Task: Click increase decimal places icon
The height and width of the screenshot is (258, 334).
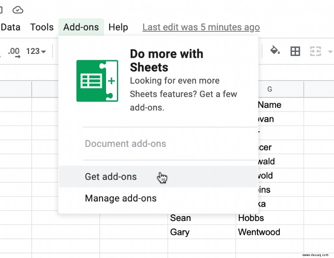Action: click(14, 52)
